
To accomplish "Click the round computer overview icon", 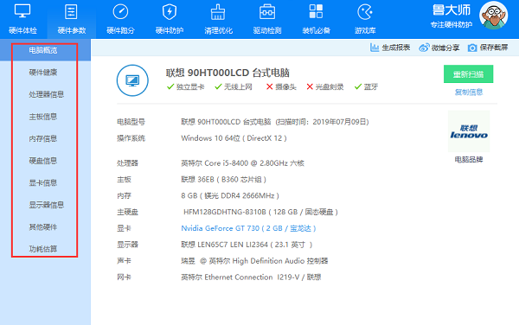I will click(x=132, y=80).
